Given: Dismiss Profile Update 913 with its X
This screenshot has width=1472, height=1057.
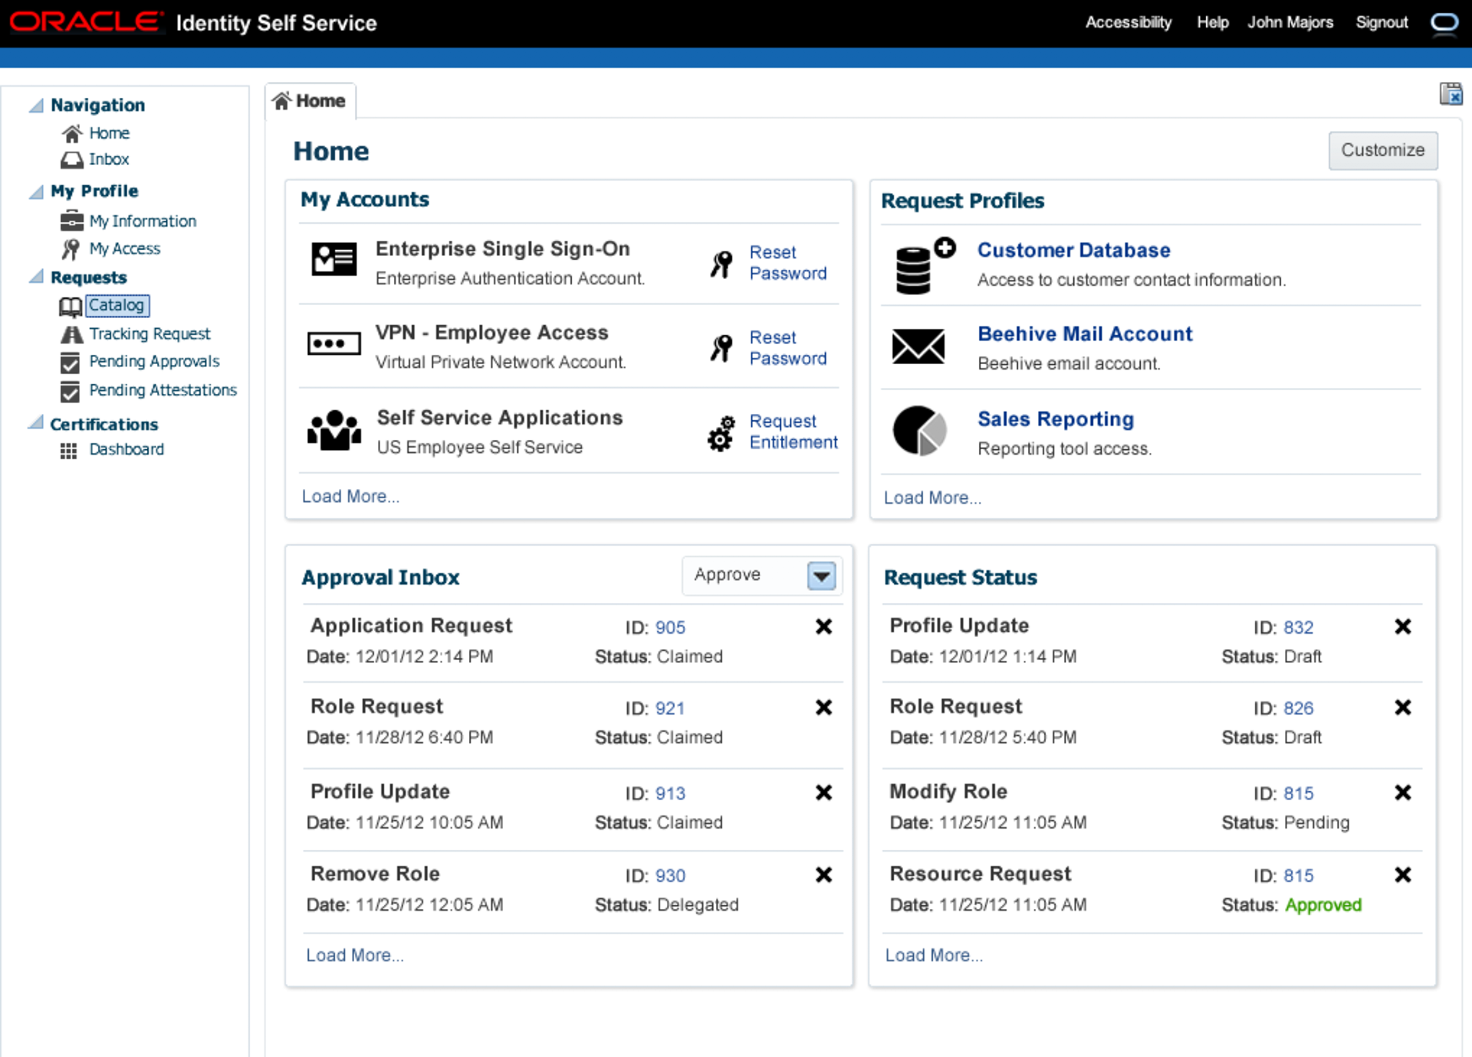Looking at the screenshot, I should (823, 793).
